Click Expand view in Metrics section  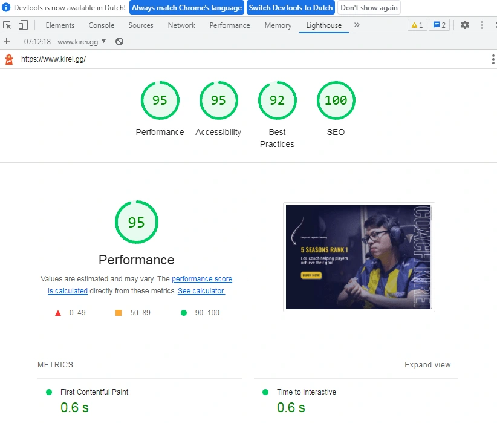pyautogui.click(x=427, y=365)
